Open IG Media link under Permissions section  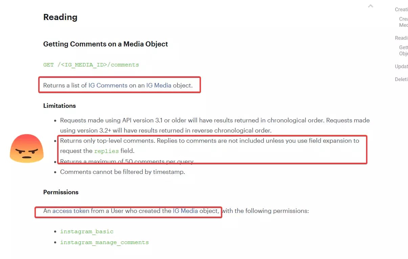[x=185, y=211]
